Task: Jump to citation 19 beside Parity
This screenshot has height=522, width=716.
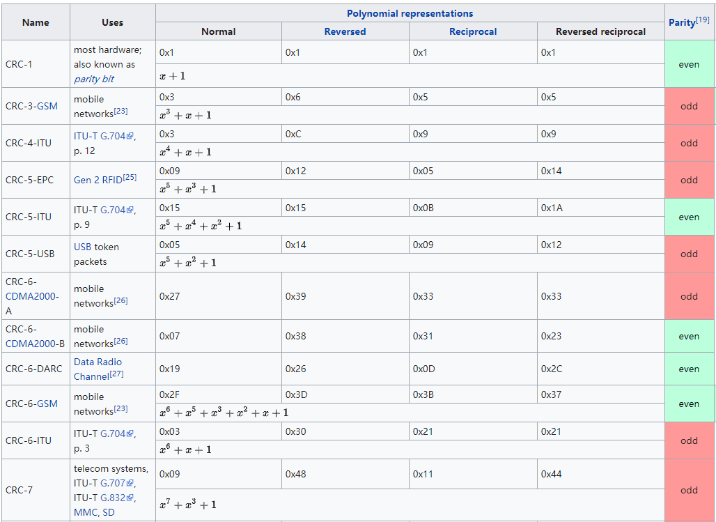Action: pyautogui.click(x=702, y=20)
